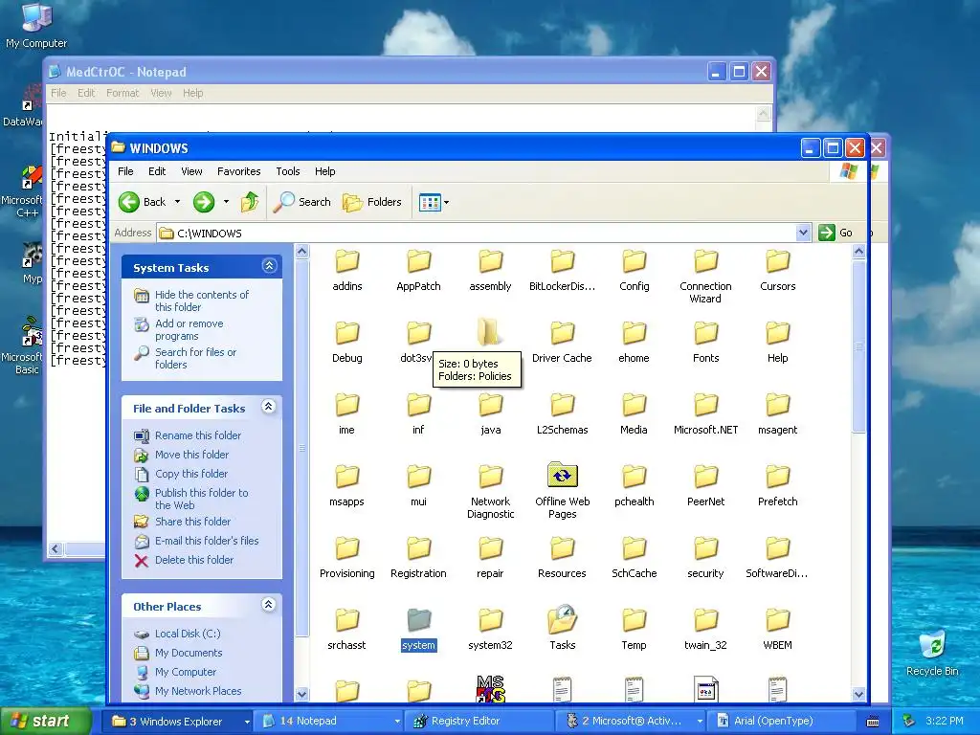Open the Tools menu
The image size is (980, 735).
pos(288,171)
